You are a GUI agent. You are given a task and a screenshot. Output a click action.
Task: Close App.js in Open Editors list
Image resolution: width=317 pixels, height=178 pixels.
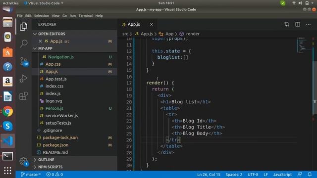pos(40,41)
